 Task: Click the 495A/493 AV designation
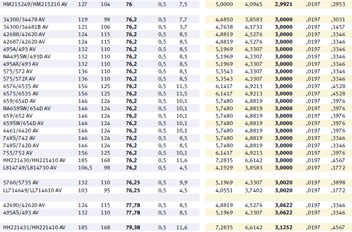tap(19, 49)
